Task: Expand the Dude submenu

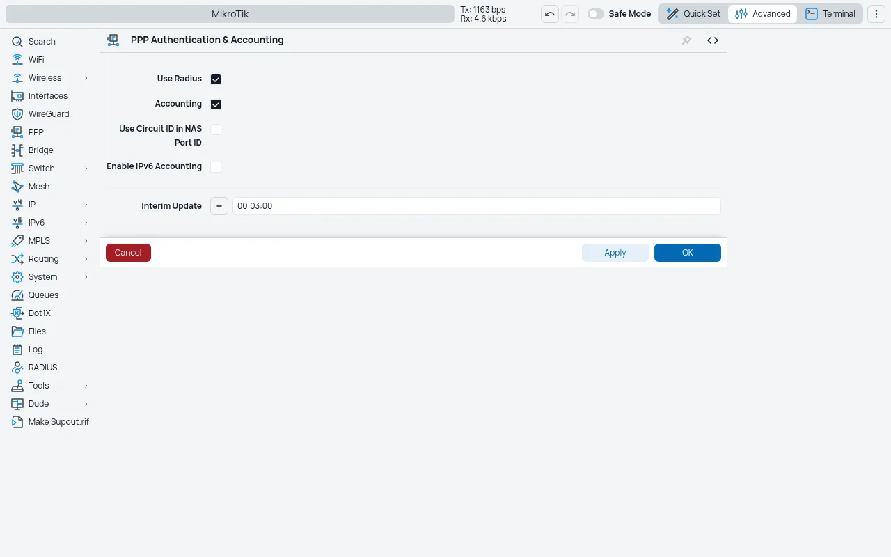Action: click(86, 404)
